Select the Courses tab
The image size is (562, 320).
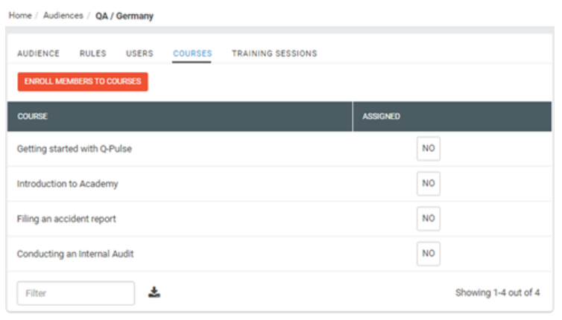click(x=192, y=54)
